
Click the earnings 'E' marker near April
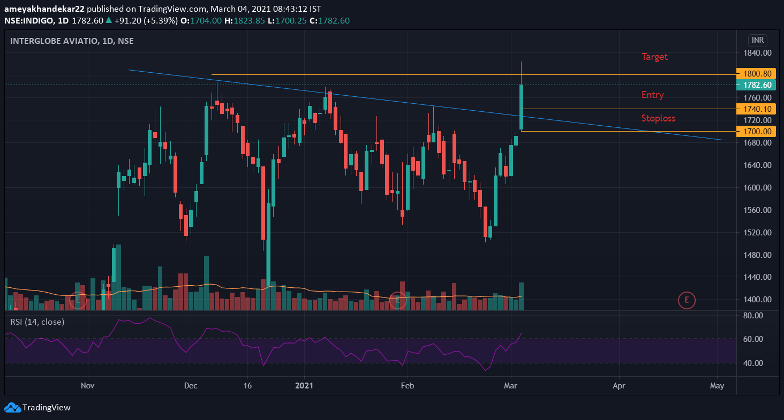click(687, 301)
